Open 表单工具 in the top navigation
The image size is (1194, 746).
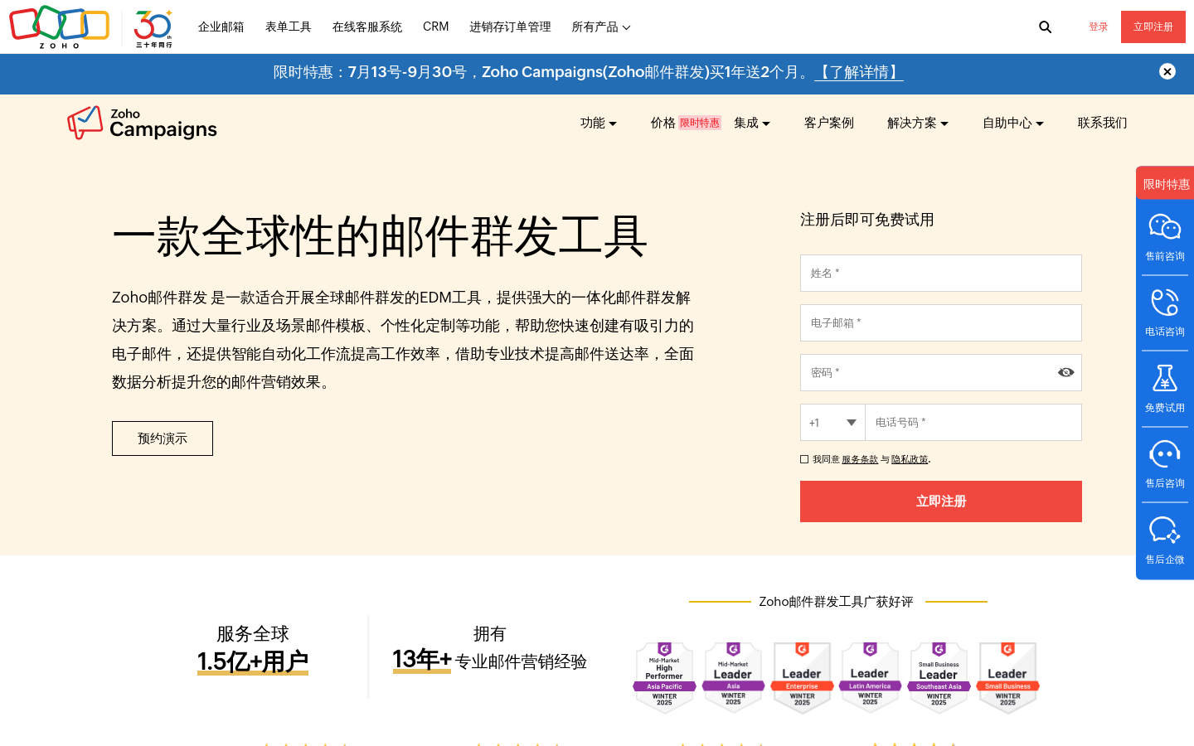pos(289,27)
